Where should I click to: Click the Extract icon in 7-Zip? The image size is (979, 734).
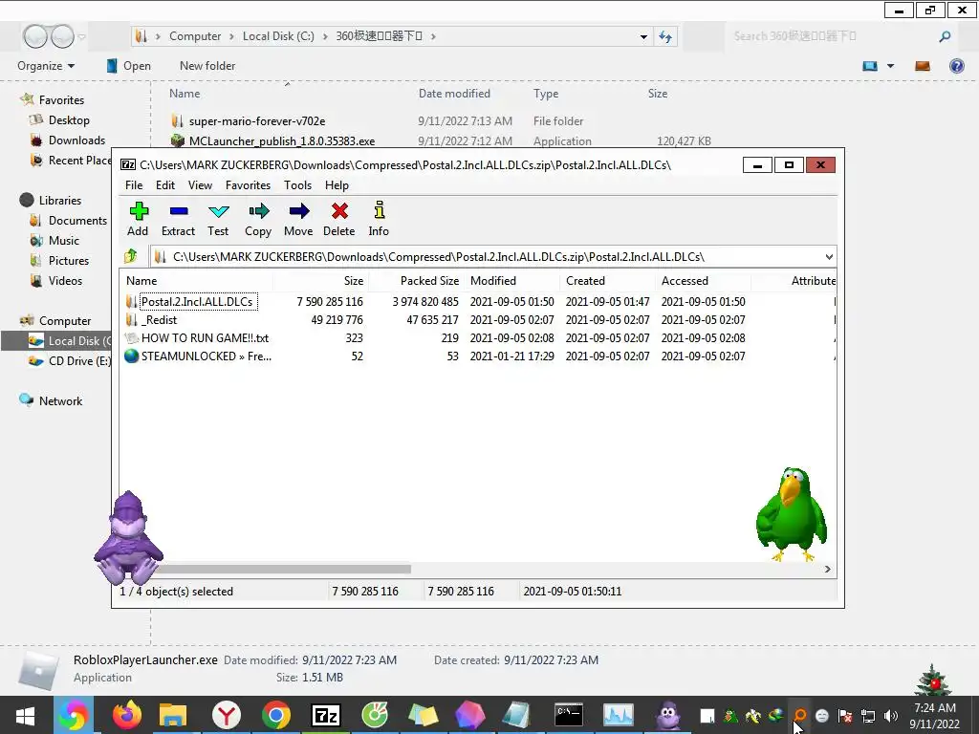click(x=179, y=219)
